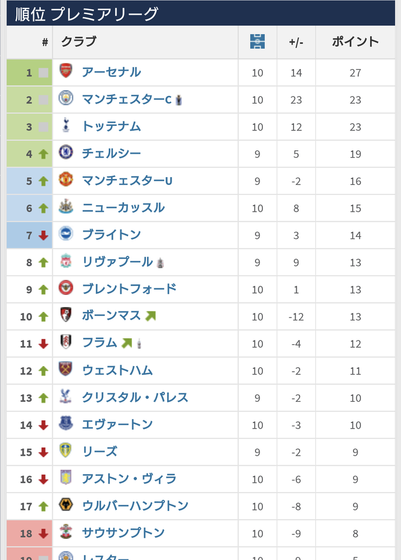
Task: Click the cup icon next to リヴァプール
Action: pos(160,262)
